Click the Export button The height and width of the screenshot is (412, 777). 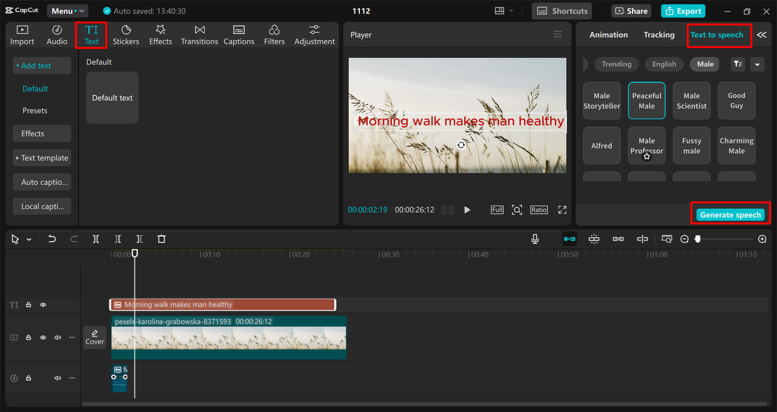[x=683, y=11]
